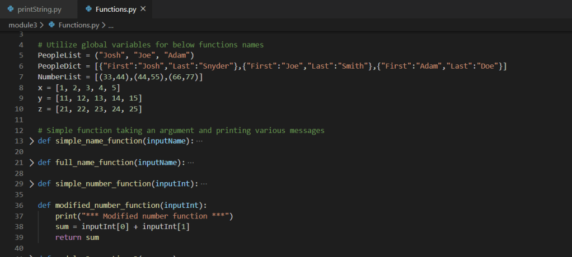Open the module3 folder breadcrumb
The width and height of the screenshot is (572, 257).
[x=22, y=25]
